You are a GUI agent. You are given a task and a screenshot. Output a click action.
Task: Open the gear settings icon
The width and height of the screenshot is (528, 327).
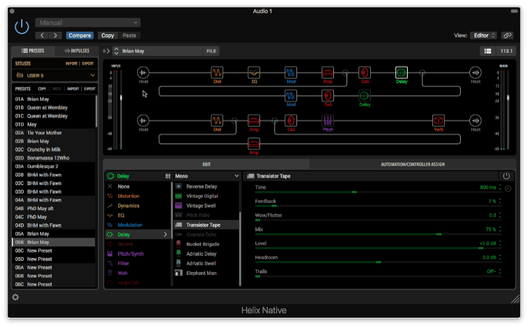click(x=15, y=297)
